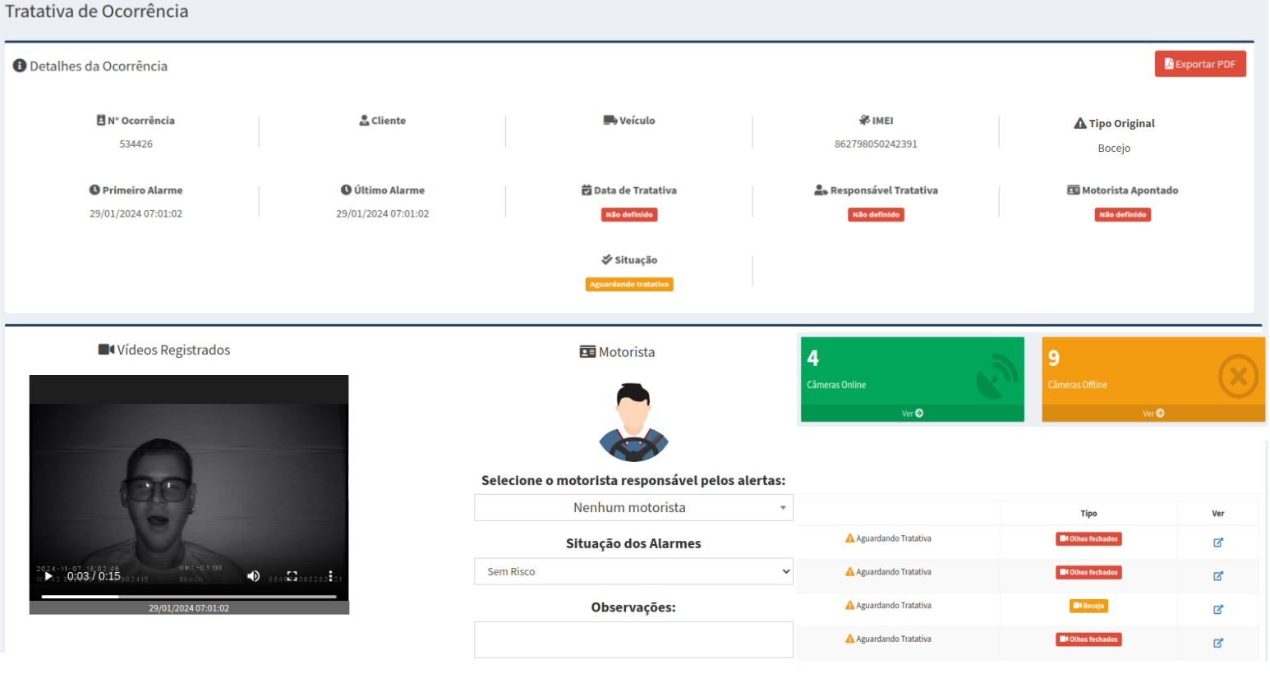Click the Veículo truck icon

pyautogui.click(x=610, y=120)
